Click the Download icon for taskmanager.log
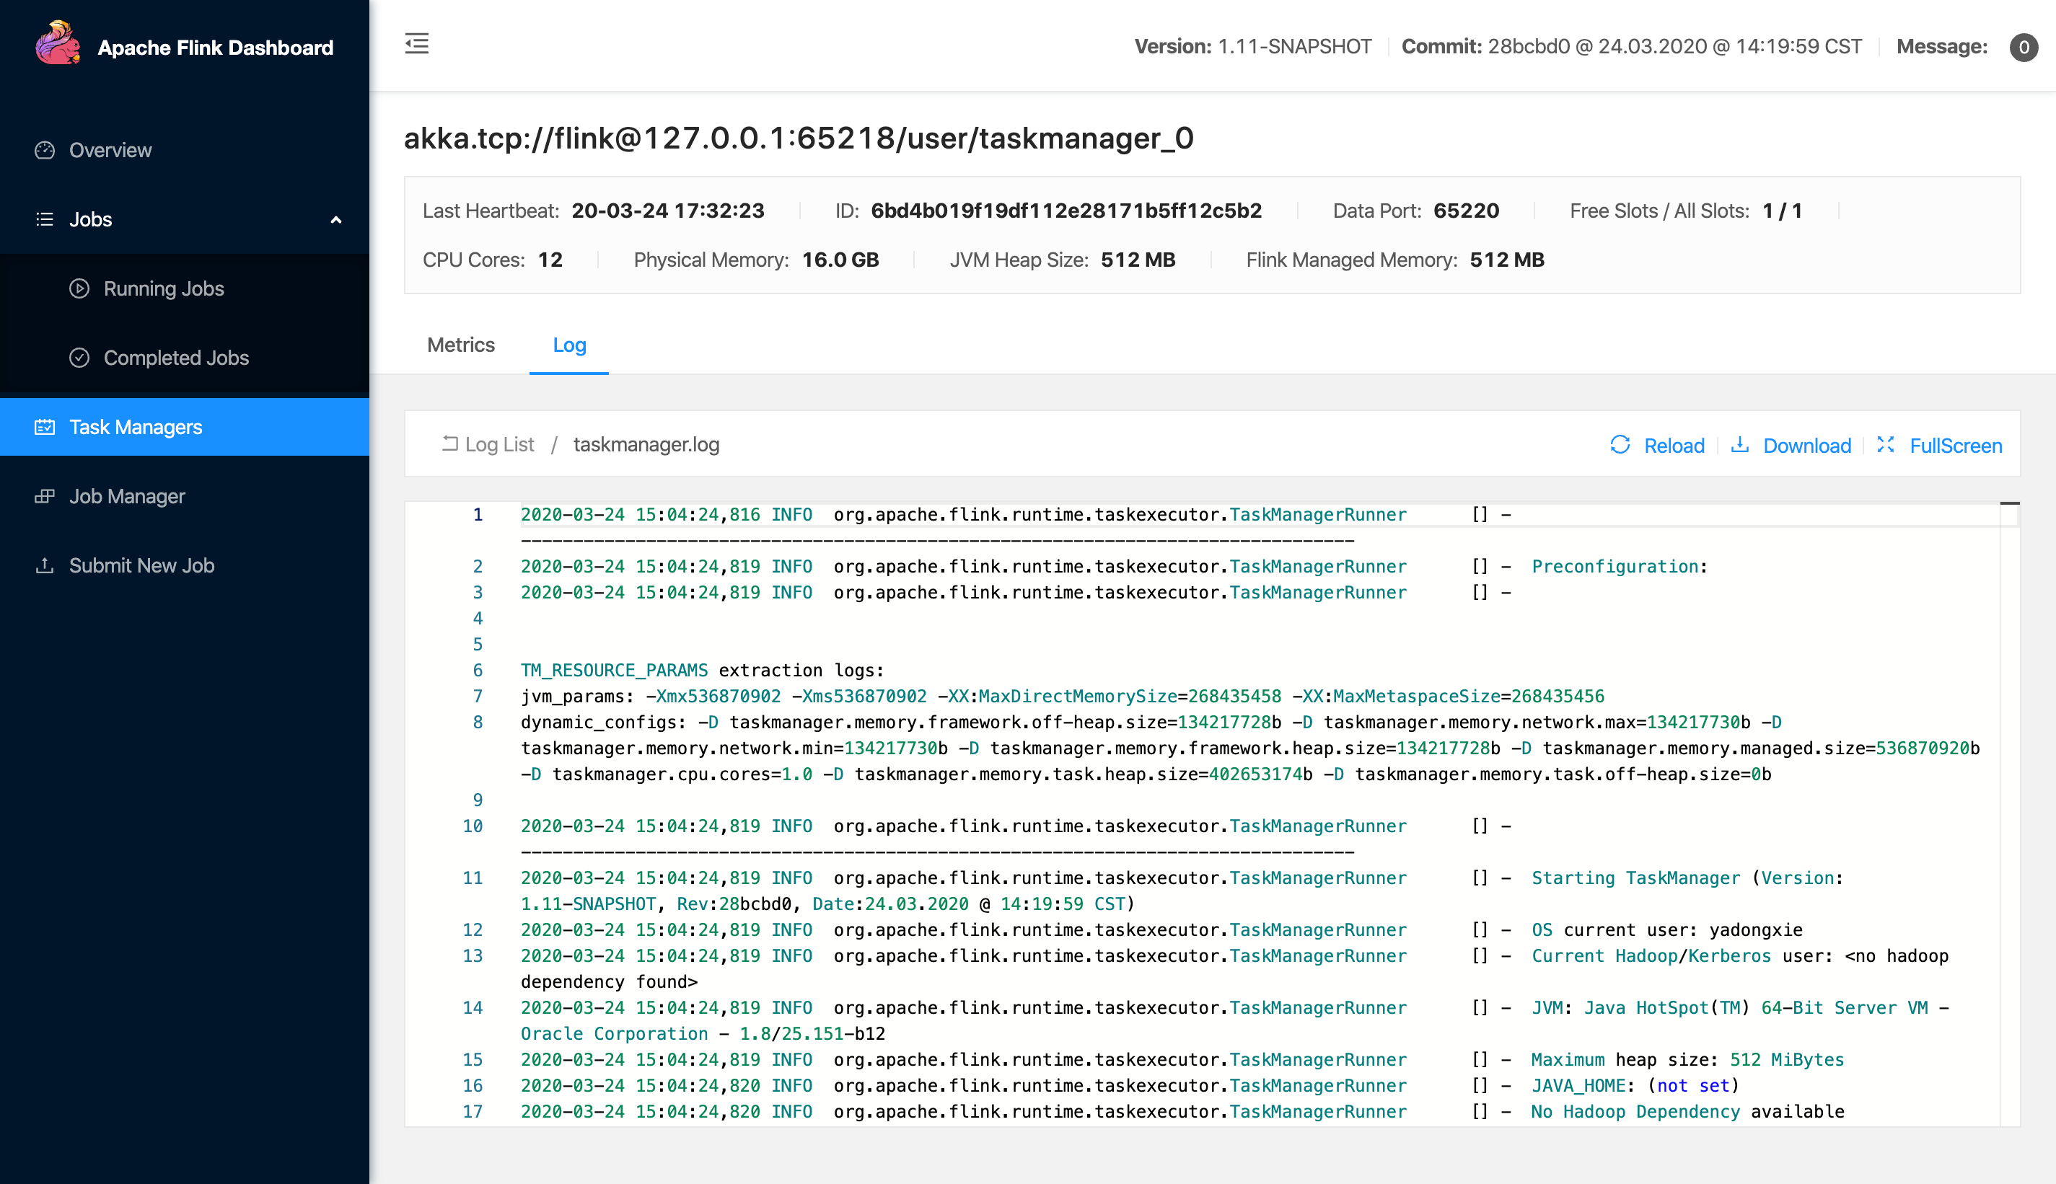Screen dimensions: 2056x1184 (1739, 445)
